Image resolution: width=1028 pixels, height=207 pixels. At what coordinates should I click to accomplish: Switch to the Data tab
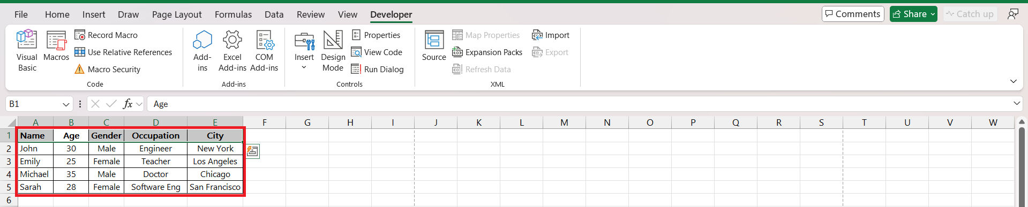pyautogui.click(x=274, y=14)
